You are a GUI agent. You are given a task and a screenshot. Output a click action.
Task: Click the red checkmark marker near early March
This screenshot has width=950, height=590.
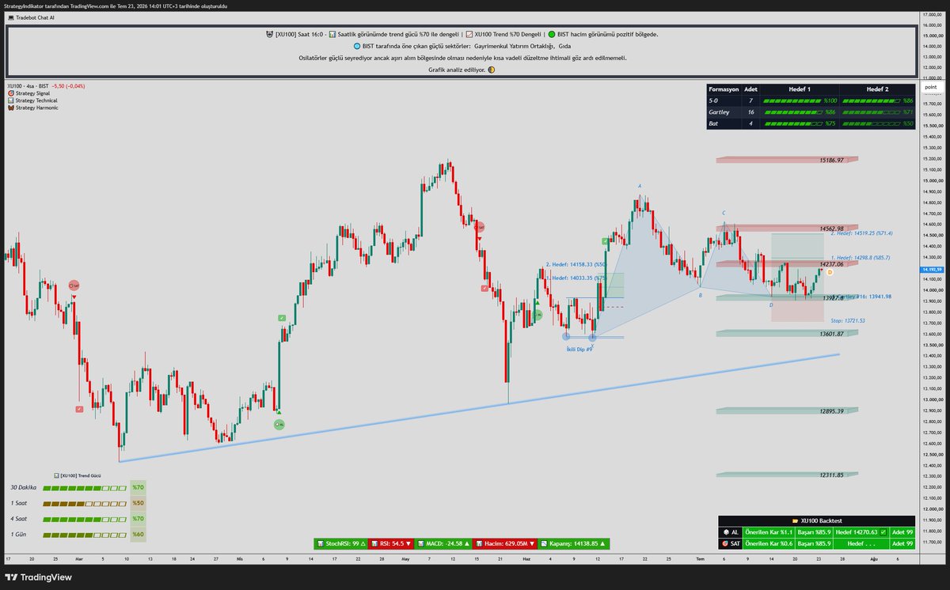79,409
